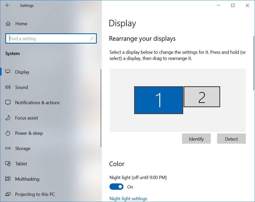Open Power & sleep via its icon
The image size is (255, 202).
coord(8,133)
